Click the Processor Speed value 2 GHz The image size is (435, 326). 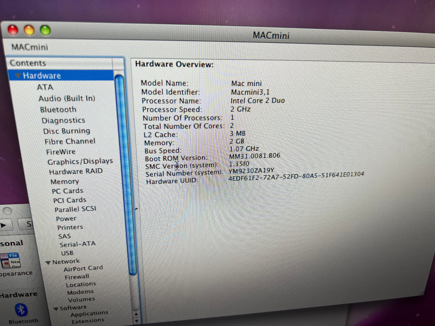point(240,109)
